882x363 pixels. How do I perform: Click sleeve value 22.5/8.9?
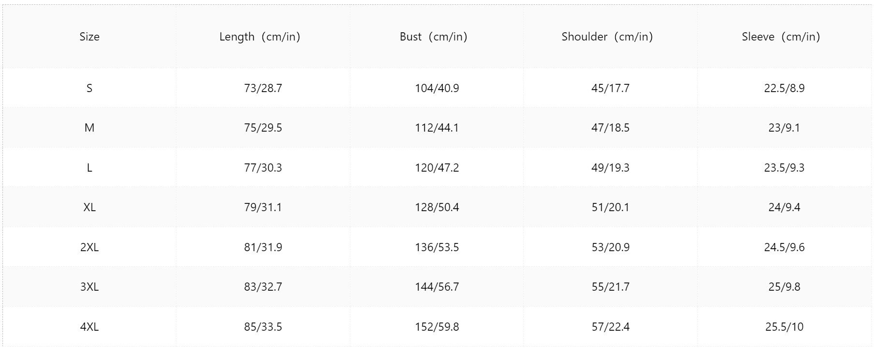point(784,88)
